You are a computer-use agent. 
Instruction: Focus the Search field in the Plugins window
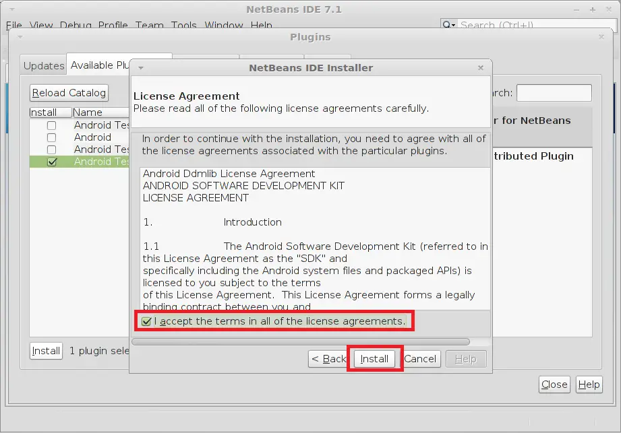click(554, 93)
